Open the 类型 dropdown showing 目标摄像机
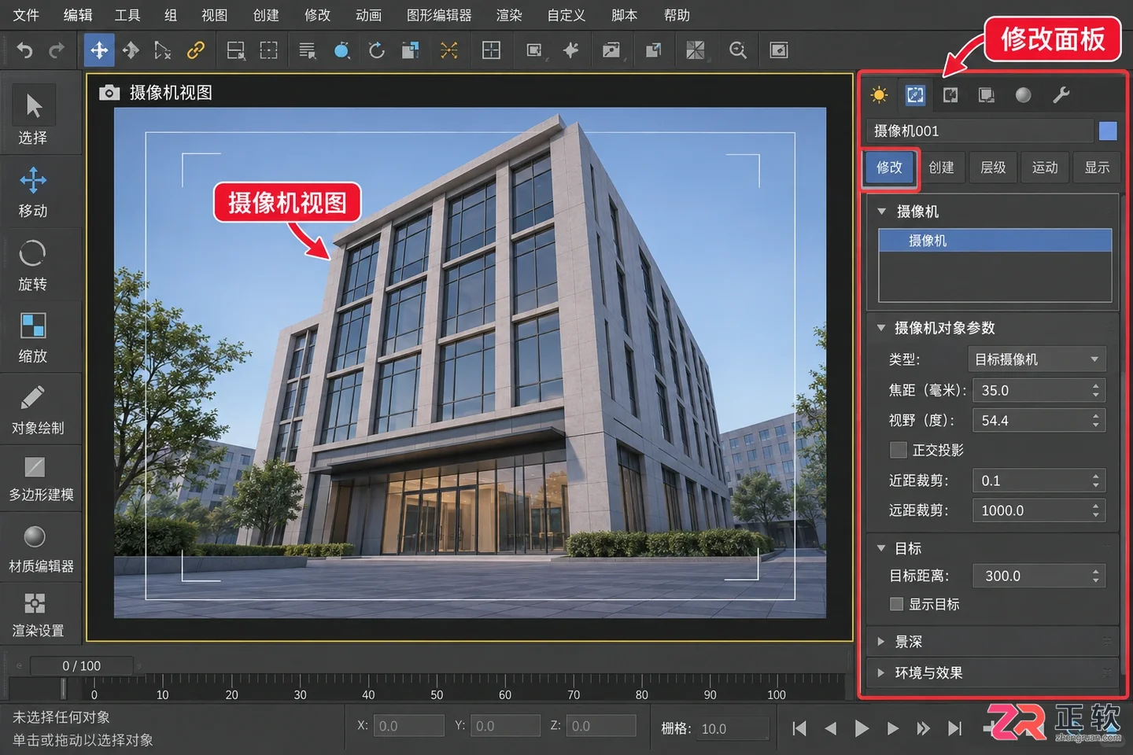The width and height of the screenshot is (1133, 755). (1037, 359)
